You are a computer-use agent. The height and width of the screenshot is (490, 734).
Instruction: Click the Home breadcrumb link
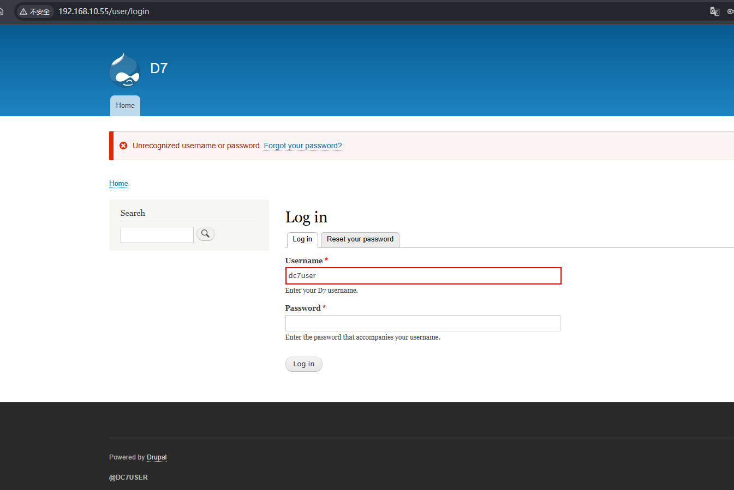point(118,184)
